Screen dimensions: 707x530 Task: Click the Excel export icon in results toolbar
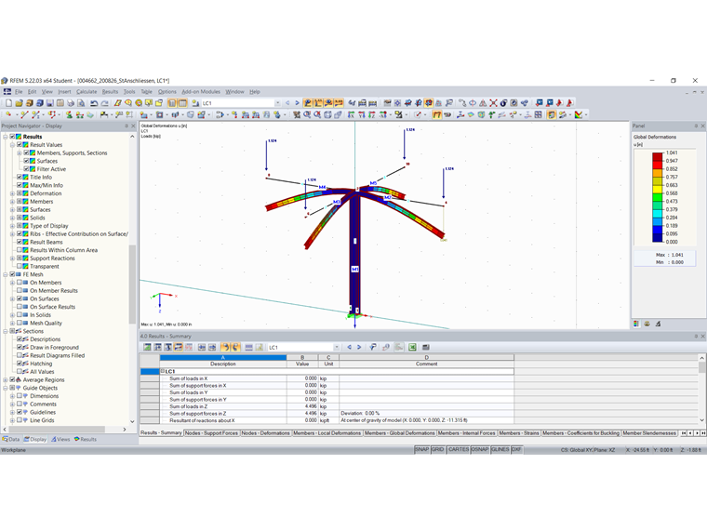(x=412, y=347)
